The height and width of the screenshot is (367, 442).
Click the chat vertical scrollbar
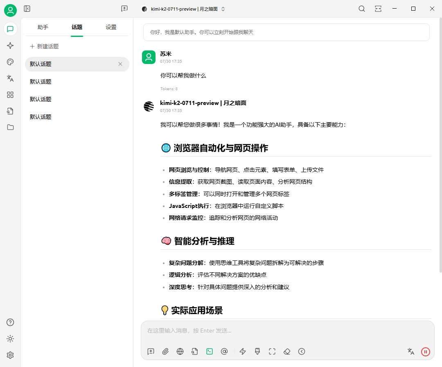click(441, 145)
